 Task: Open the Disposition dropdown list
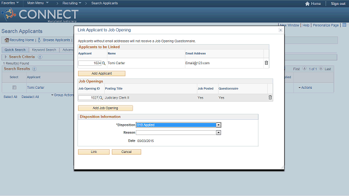219,125
